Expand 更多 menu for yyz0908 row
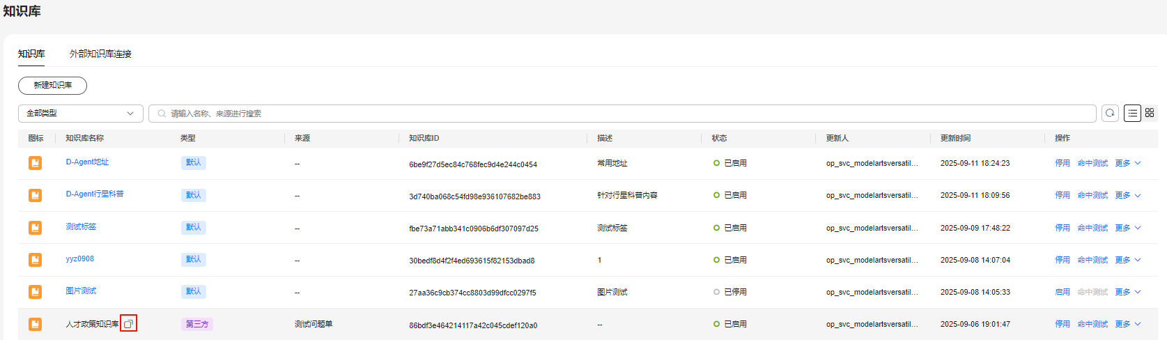Screen dimensions: 1167x340 (1127, 260)
